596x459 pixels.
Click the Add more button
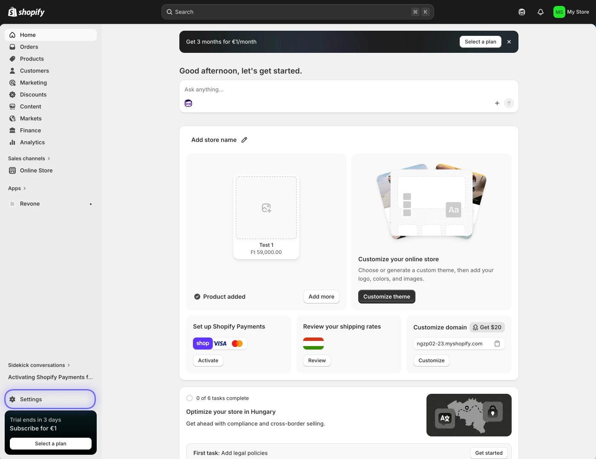pyautogui.click(x=321, y=297)
